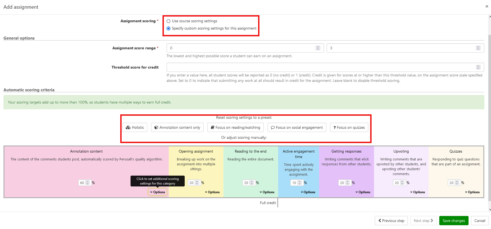Click the Getting responses category title
This screenshot has width=491, height=229.
346,151
